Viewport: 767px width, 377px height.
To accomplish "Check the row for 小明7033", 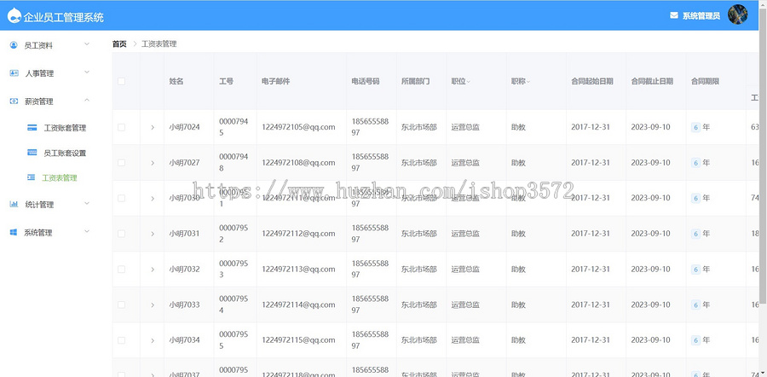I will [x=121, y=304].
